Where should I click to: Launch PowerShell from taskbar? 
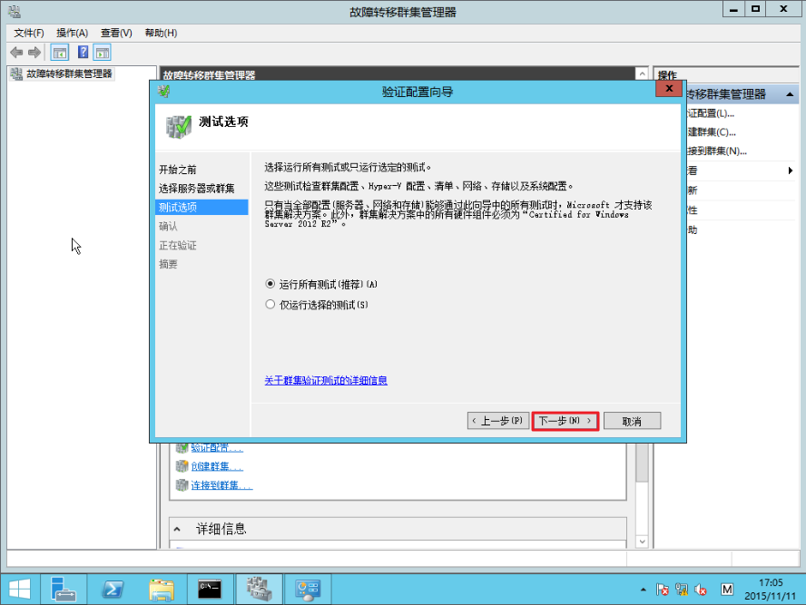click(x=113, y=589)
